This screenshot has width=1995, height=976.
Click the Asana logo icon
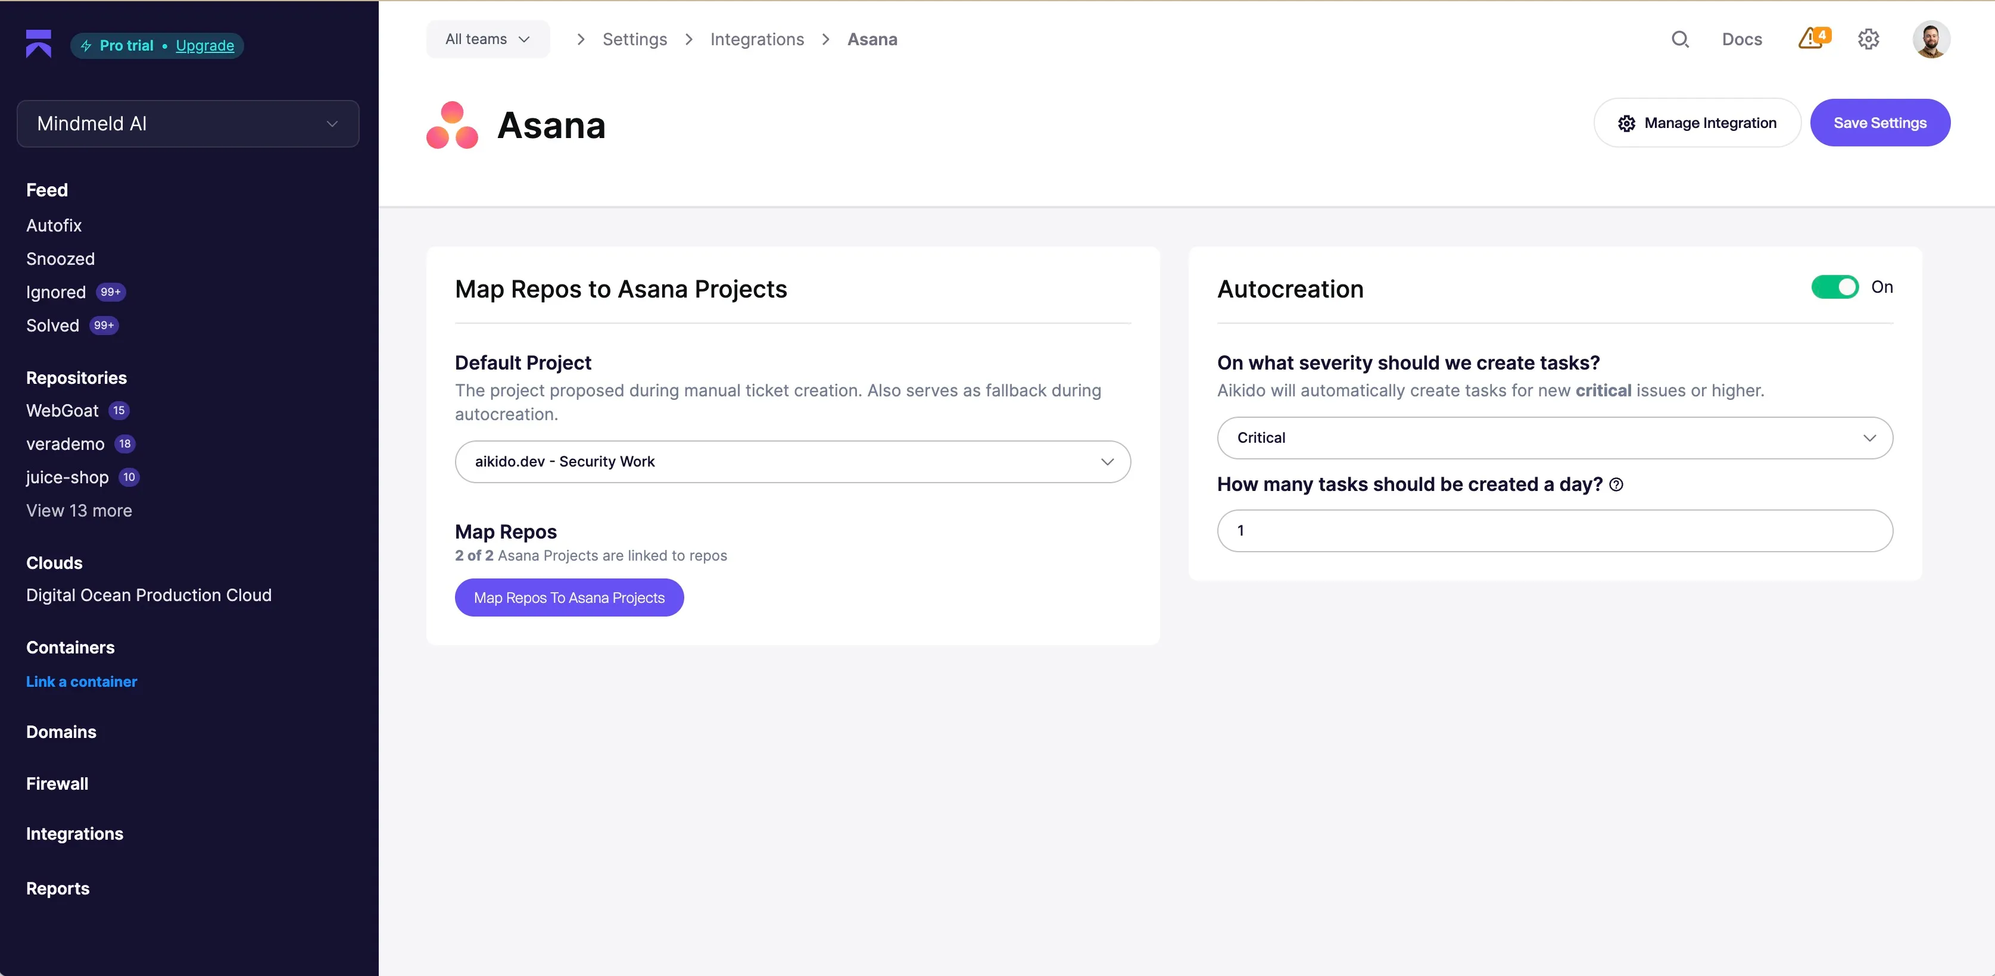452,126
